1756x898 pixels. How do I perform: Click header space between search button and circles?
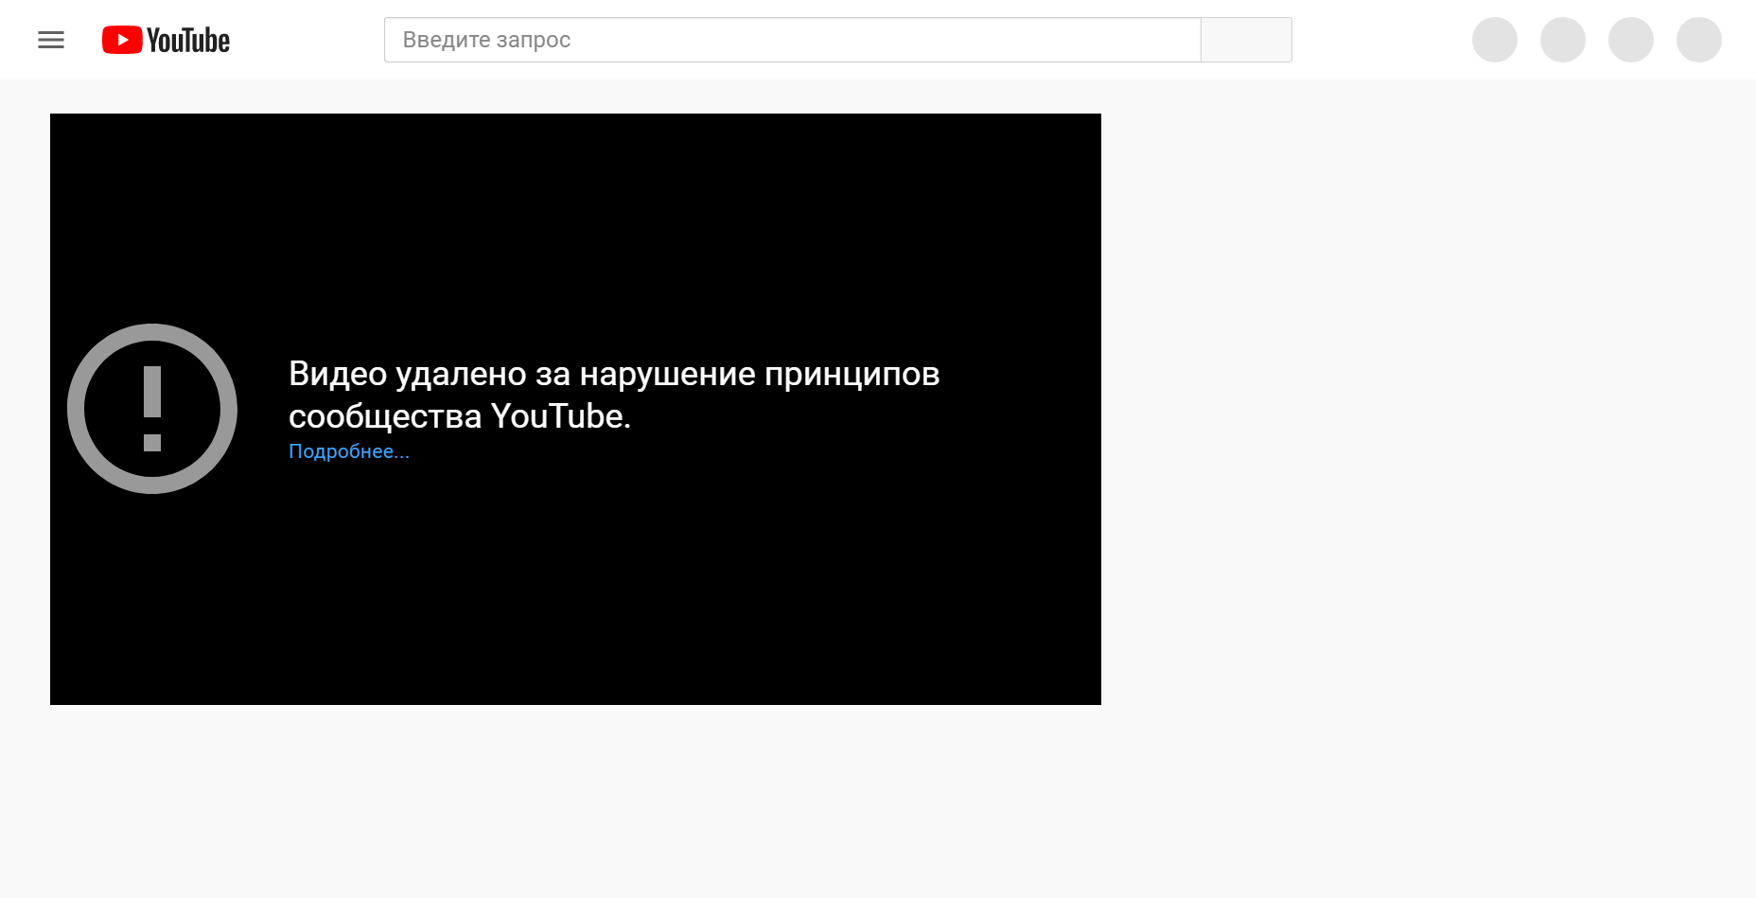[x=1381, y=40]
